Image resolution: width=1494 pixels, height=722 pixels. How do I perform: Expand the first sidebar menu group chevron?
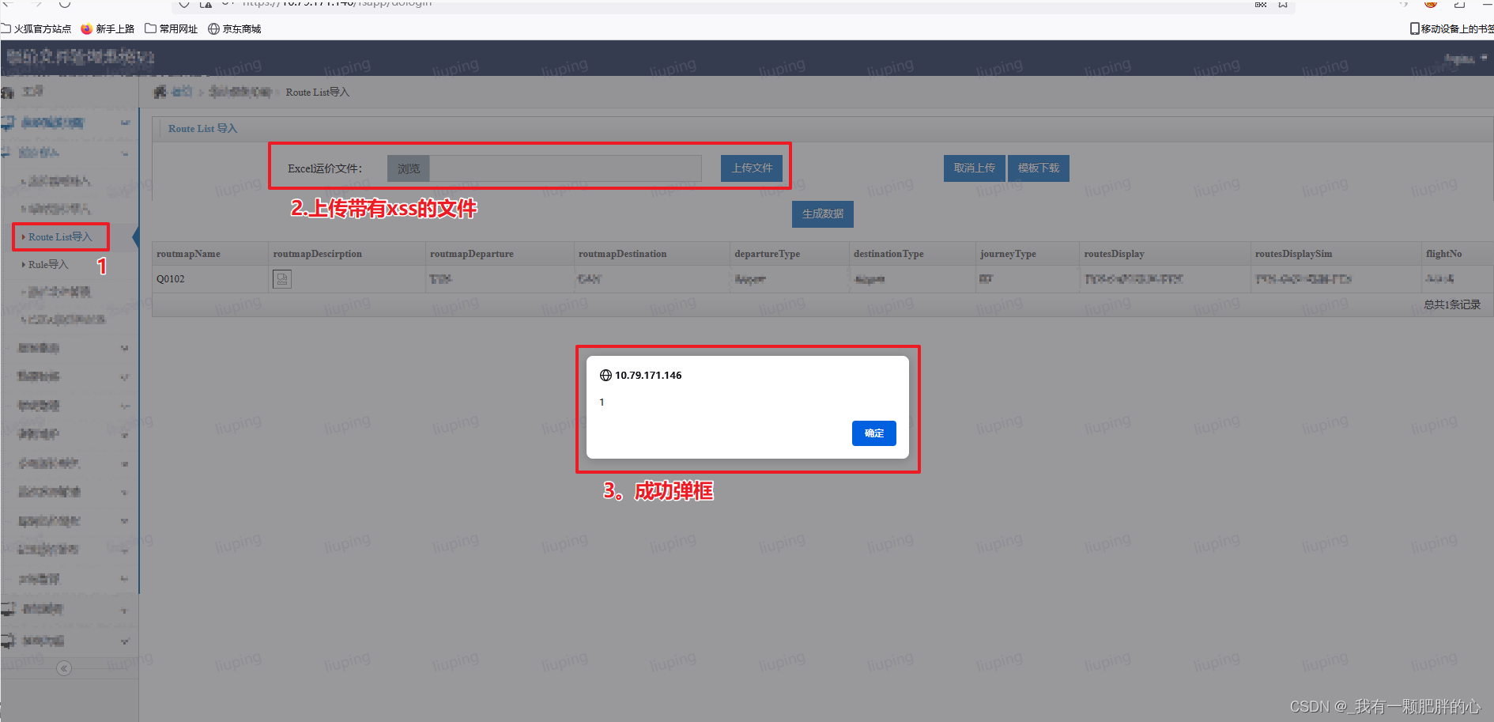click(125, 123)
